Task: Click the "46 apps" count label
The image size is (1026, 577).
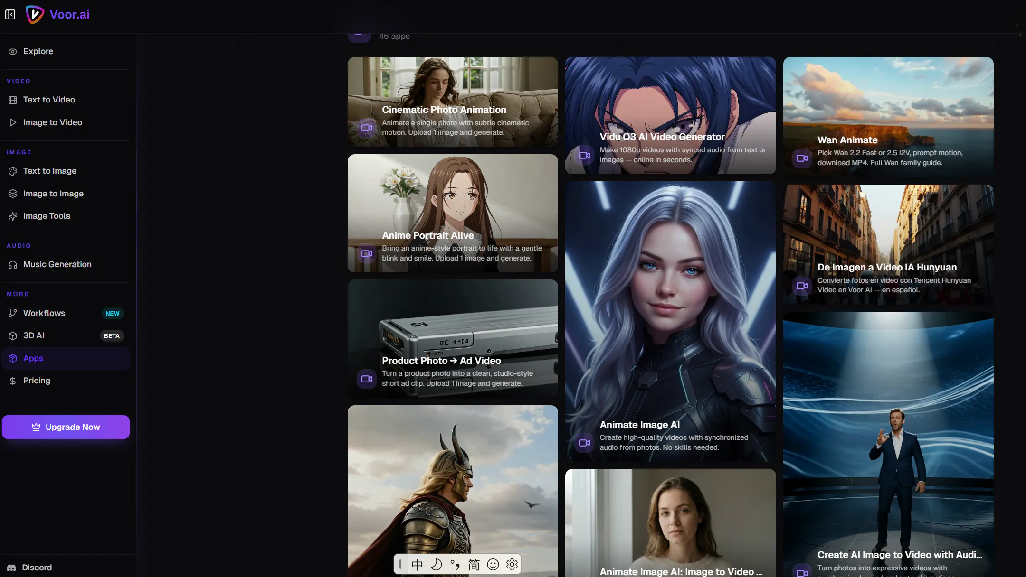Action: (x=394, y=36)
